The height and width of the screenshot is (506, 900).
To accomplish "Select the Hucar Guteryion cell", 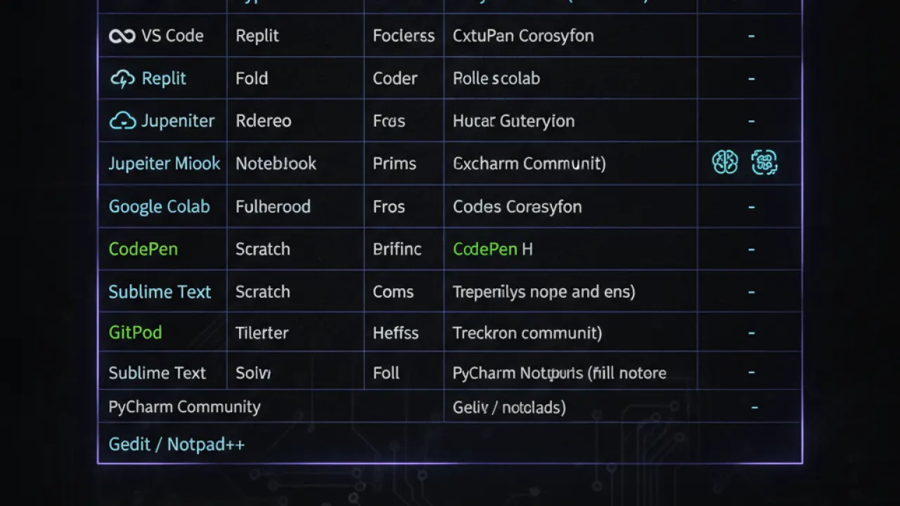I will tap(513, 121).
